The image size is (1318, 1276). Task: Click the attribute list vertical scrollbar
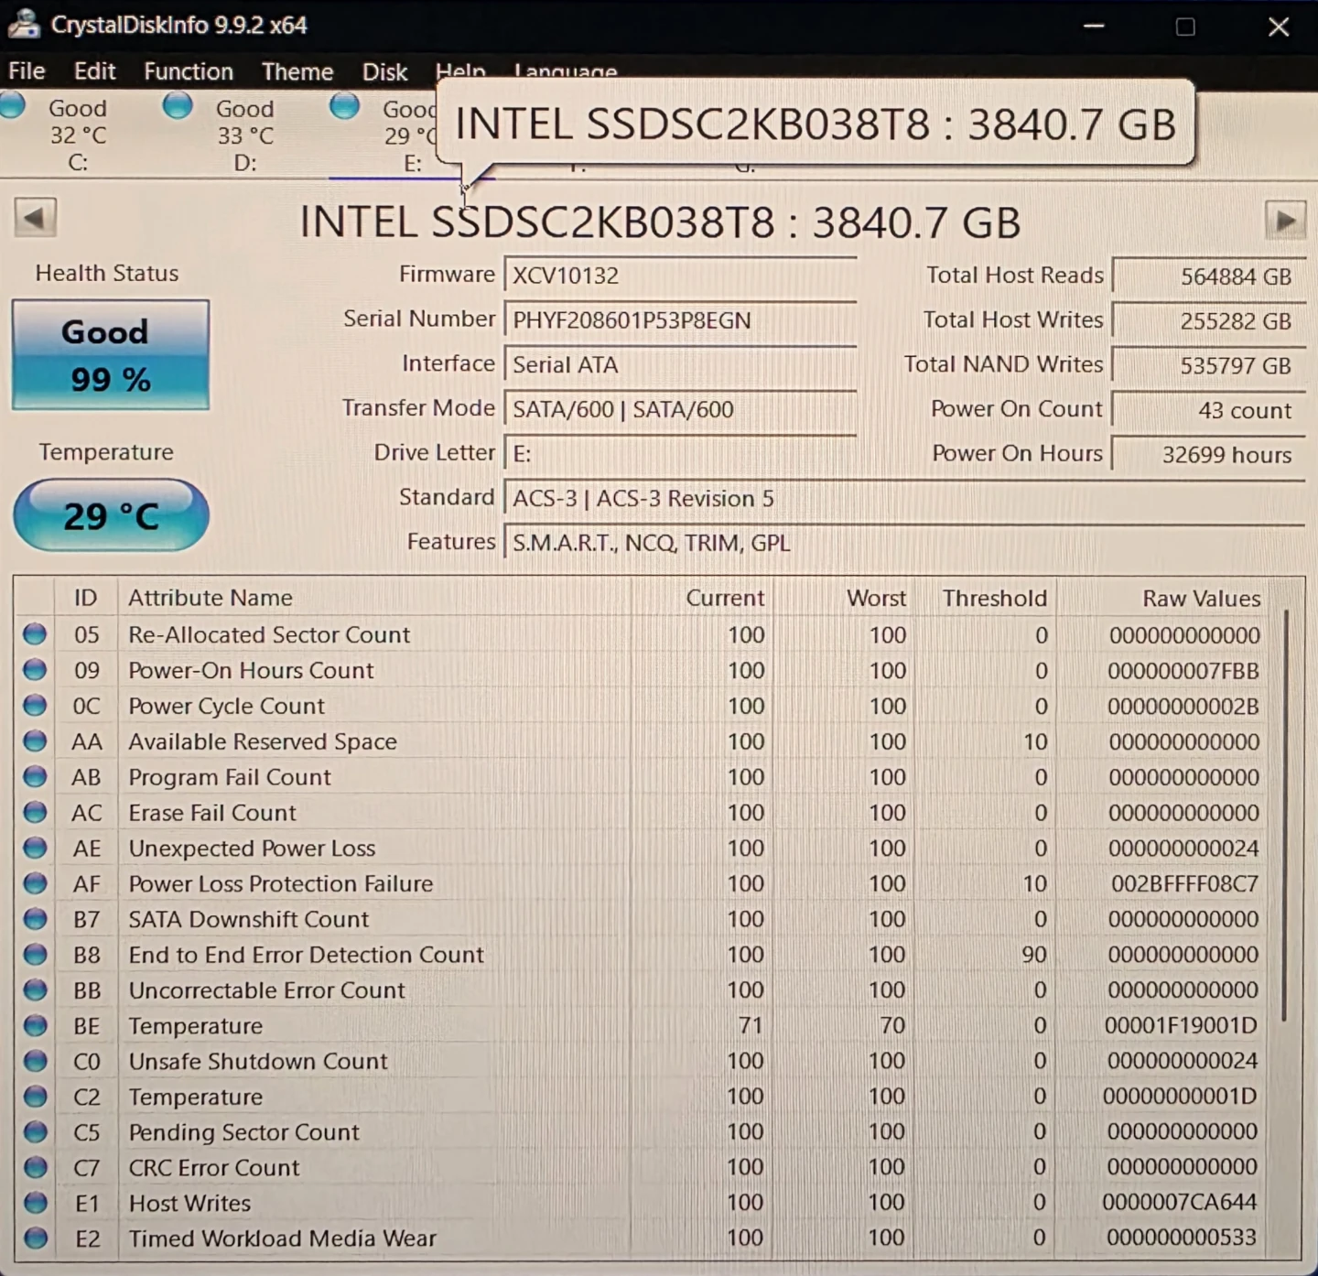click(x=1285, y=815)
